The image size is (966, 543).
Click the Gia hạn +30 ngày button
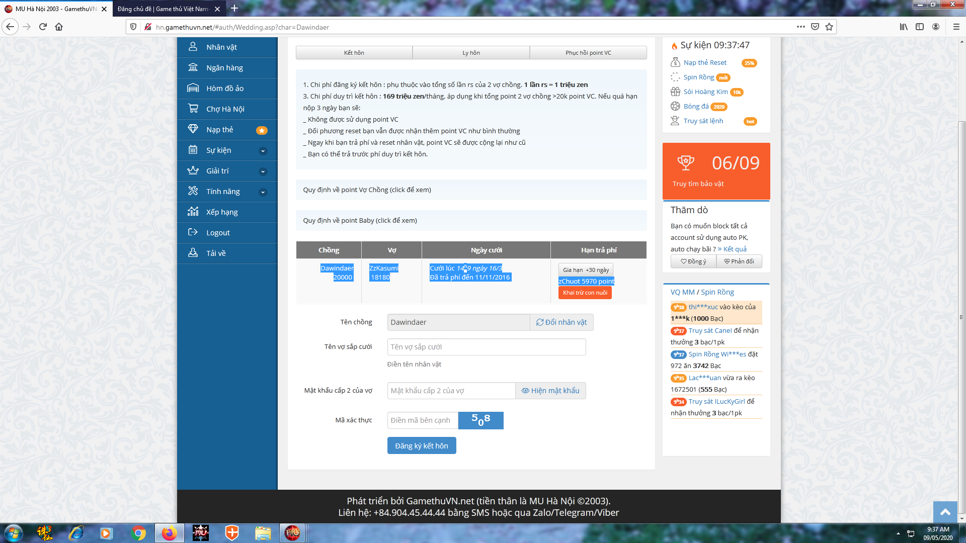coord(586,270)
